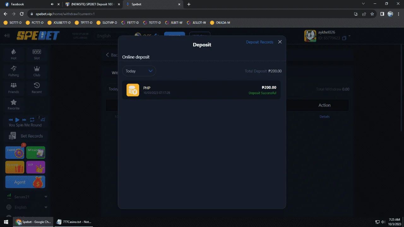Open the JLBET-W bookmark

point(174,23)
